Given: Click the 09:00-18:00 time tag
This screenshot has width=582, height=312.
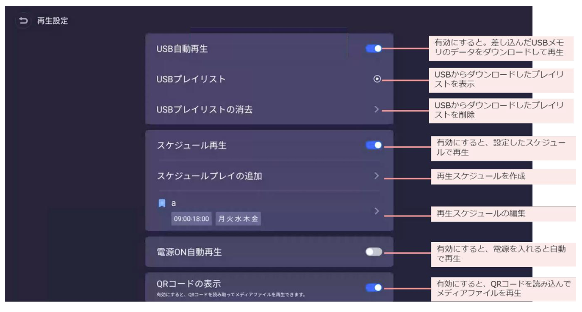Looking at the screenshot, I should (191, 219).
